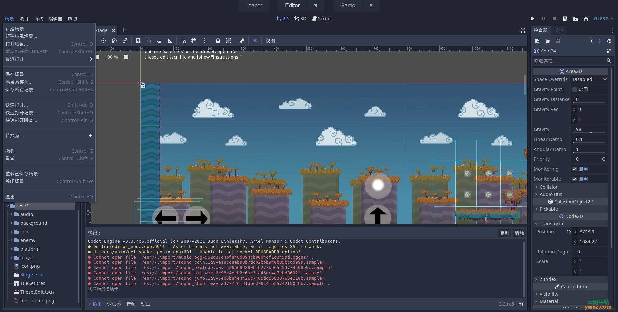
Task: Click the 清除 output button
Action: click(519, 233)
